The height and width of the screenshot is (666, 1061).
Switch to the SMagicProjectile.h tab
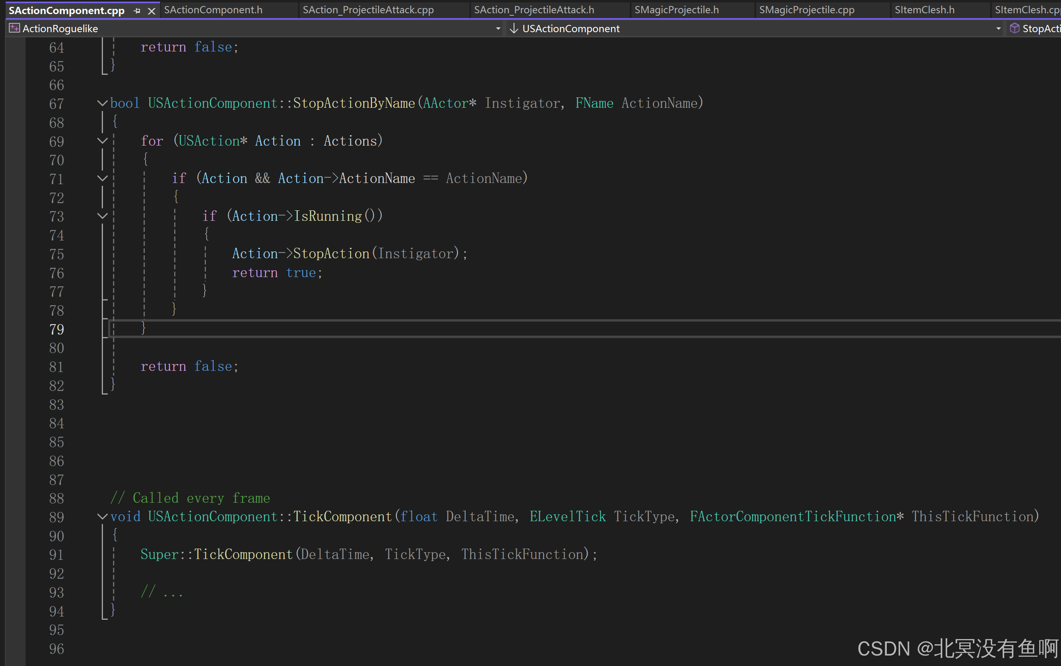[x=676, y=10]
